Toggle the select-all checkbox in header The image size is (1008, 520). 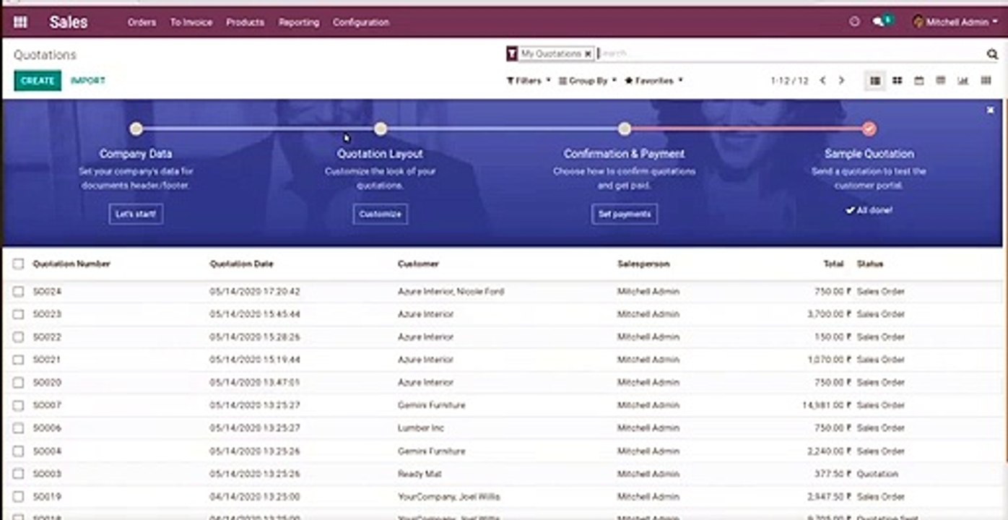[x=18, y=264]
